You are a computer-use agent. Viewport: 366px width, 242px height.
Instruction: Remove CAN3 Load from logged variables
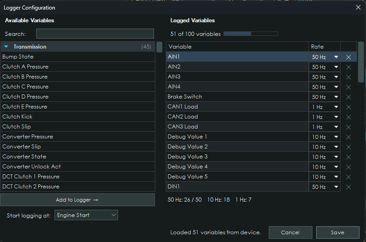[x=348, y=127]
